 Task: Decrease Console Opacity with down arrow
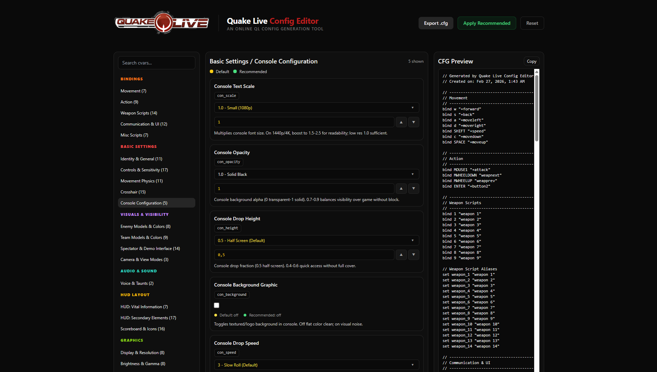[413, 189]
